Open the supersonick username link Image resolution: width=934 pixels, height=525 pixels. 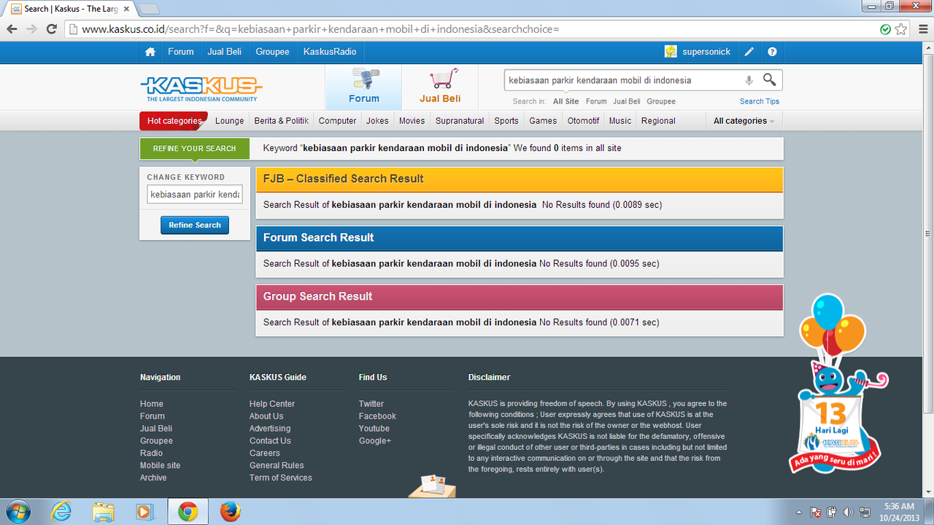706,52
